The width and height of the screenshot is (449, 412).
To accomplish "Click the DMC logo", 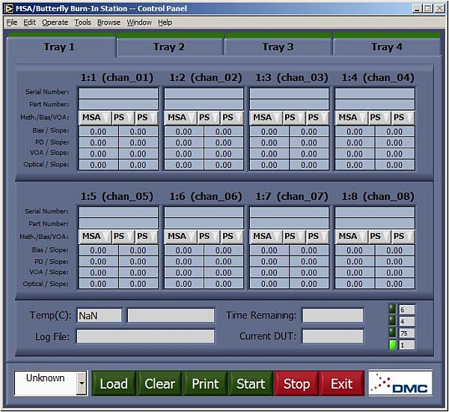I will pos(400,384).
